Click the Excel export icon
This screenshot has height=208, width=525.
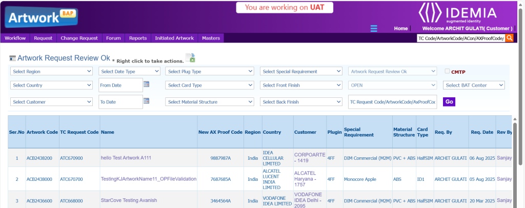coord(190,58)
